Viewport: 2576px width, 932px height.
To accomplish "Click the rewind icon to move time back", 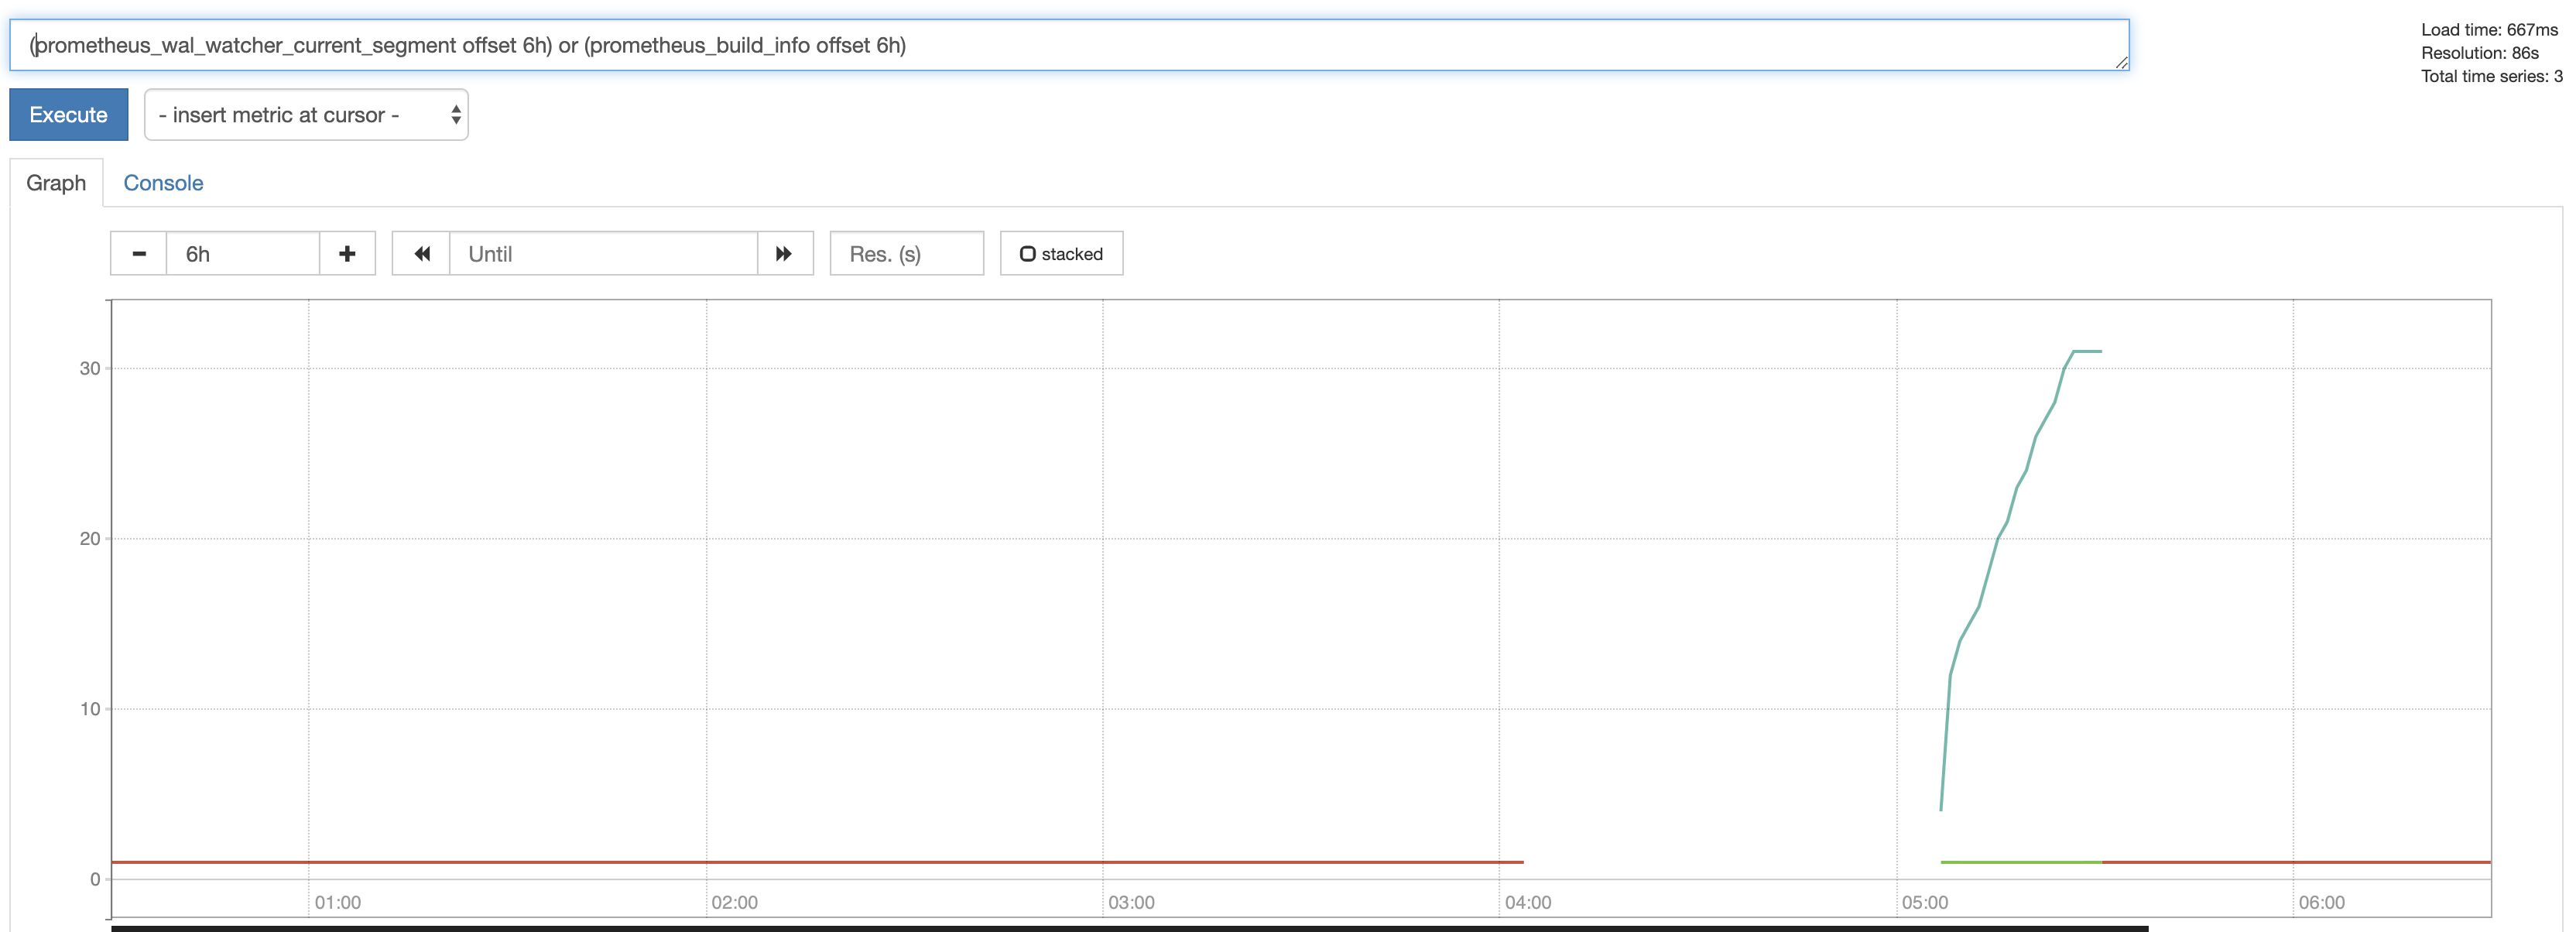I will [x=422, y=254].
